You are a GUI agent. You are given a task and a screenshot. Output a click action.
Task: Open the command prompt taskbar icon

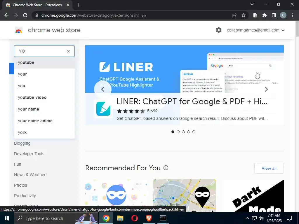tap(163, 218)
